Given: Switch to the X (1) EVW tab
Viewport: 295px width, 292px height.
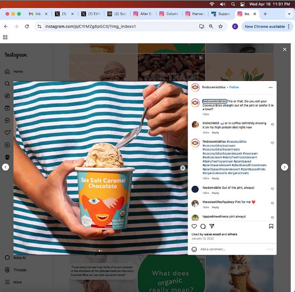Looking at the screenshot, I should point(91,14).
